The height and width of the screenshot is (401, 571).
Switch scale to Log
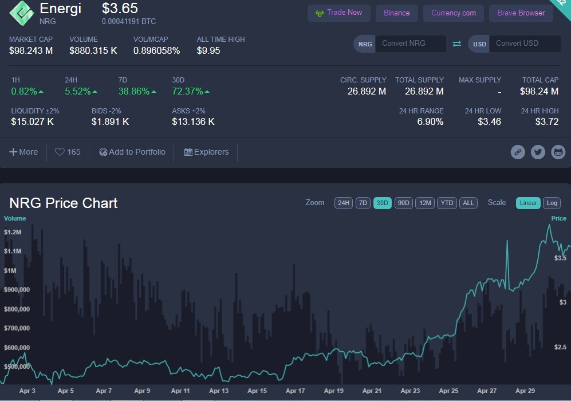coord(552,203)
